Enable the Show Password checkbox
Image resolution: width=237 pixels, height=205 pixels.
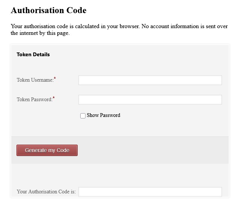(x=83, y=116)
